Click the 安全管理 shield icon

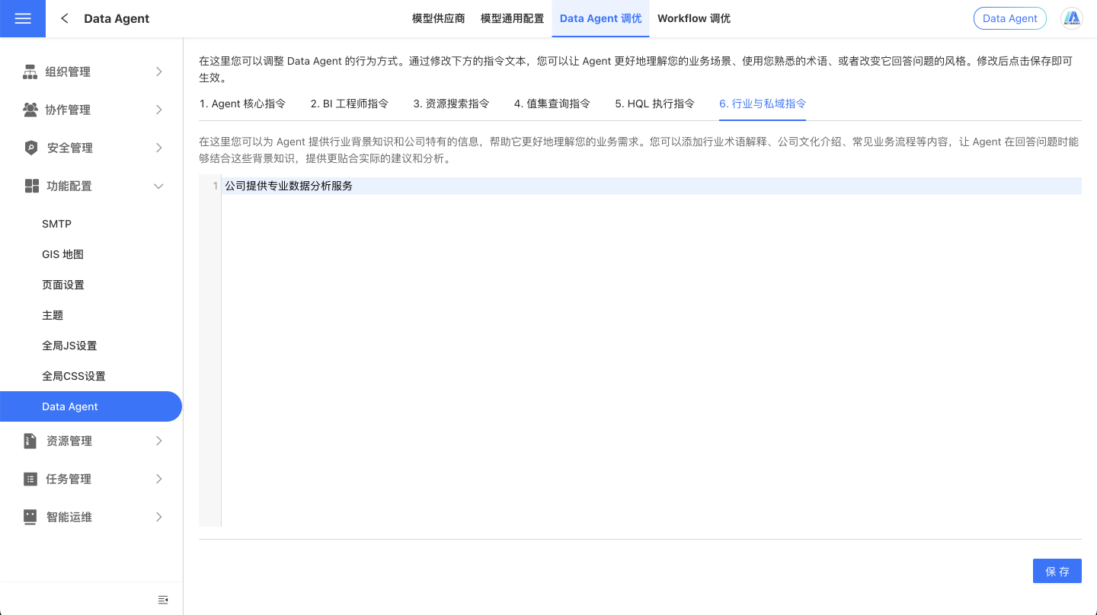point(29,148)
